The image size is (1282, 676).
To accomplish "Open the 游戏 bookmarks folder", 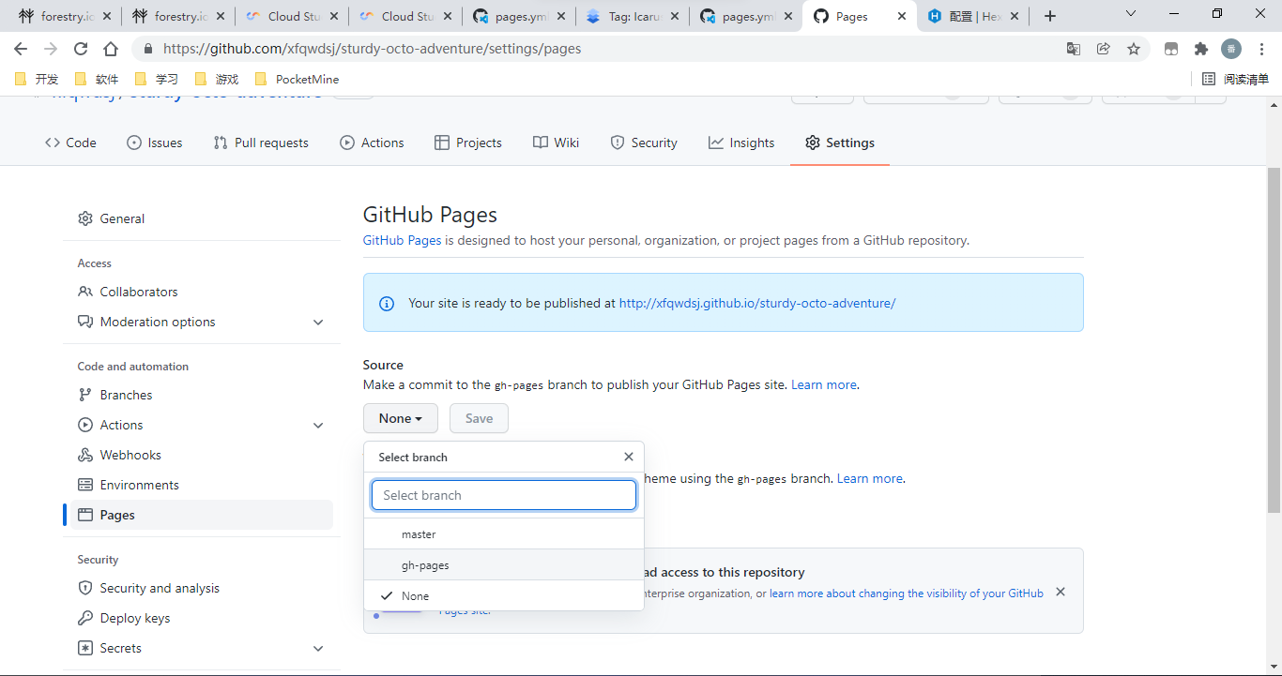I will pos(217,79).
